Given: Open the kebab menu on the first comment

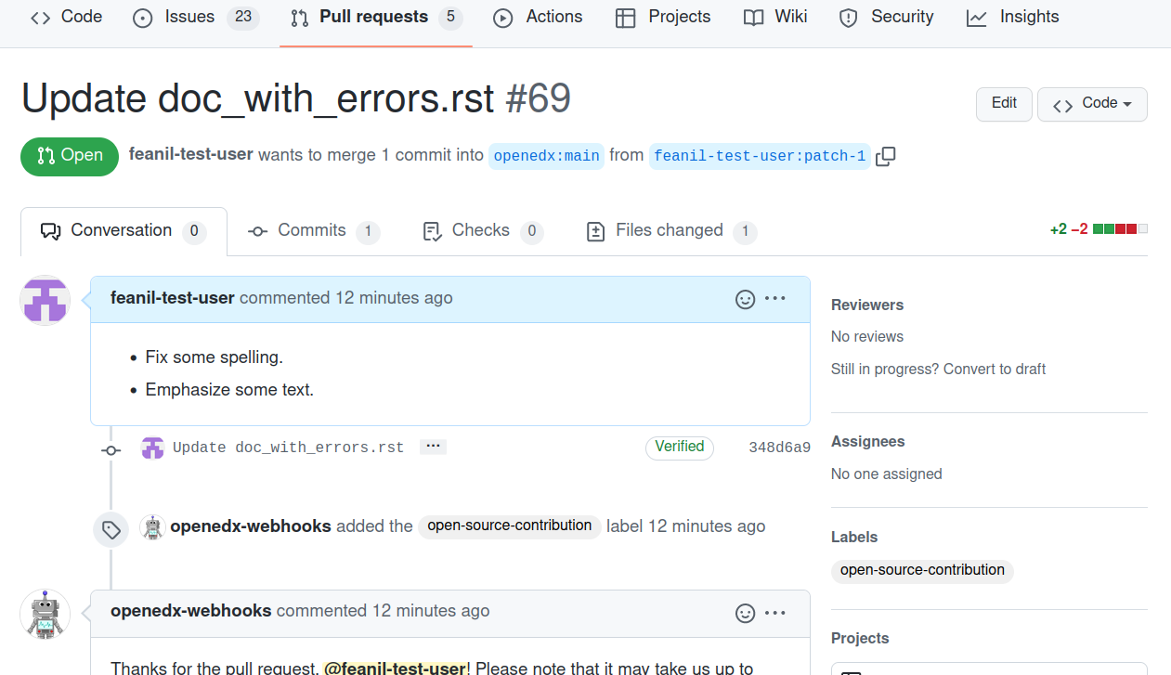Looking at the screenshot, I should pyautogui.click(x=775, y=299).
